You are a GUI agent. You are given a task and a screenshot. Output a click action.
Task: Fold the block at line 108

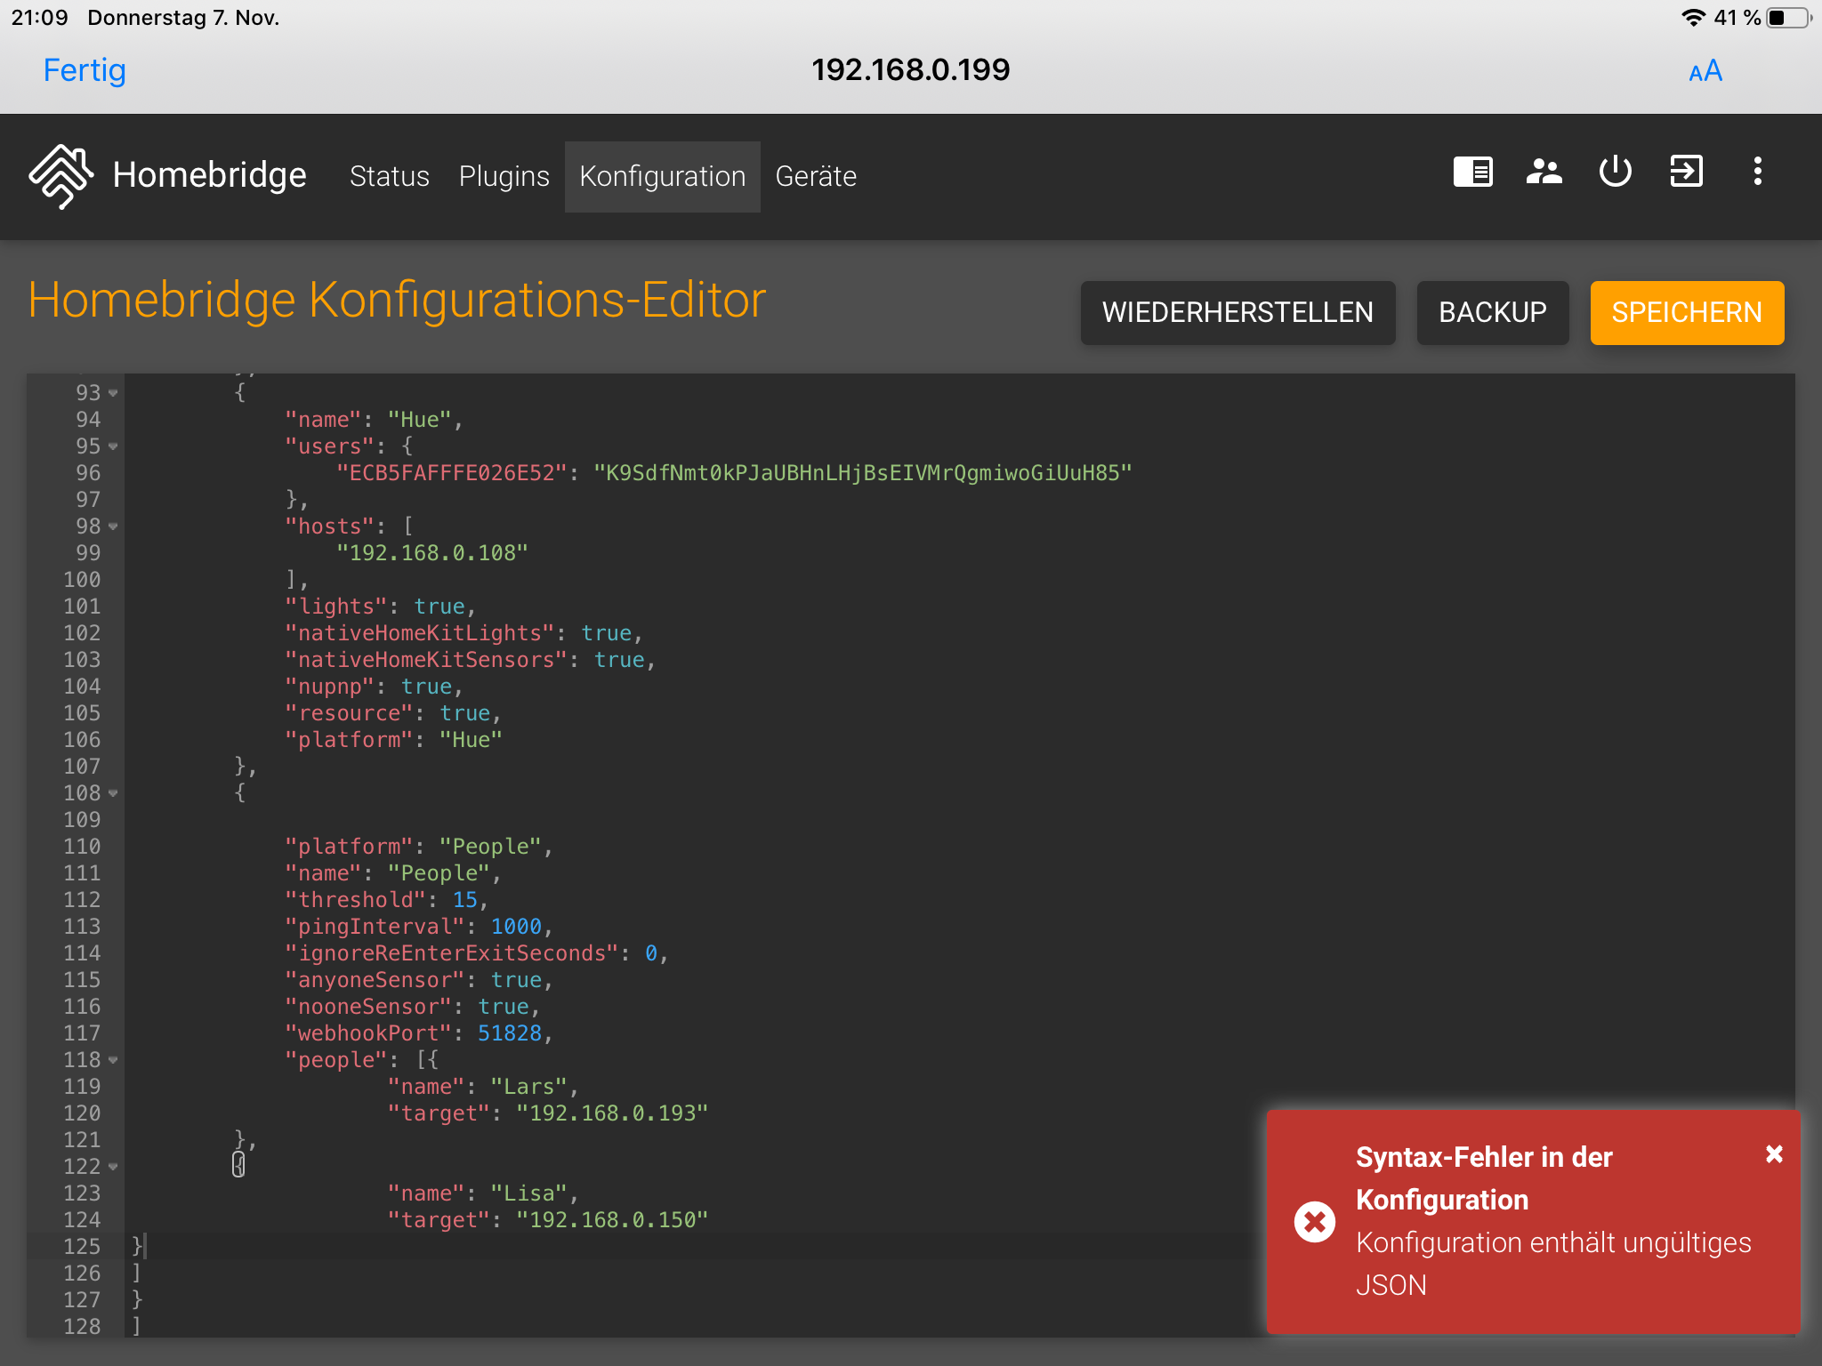point(113,793)
